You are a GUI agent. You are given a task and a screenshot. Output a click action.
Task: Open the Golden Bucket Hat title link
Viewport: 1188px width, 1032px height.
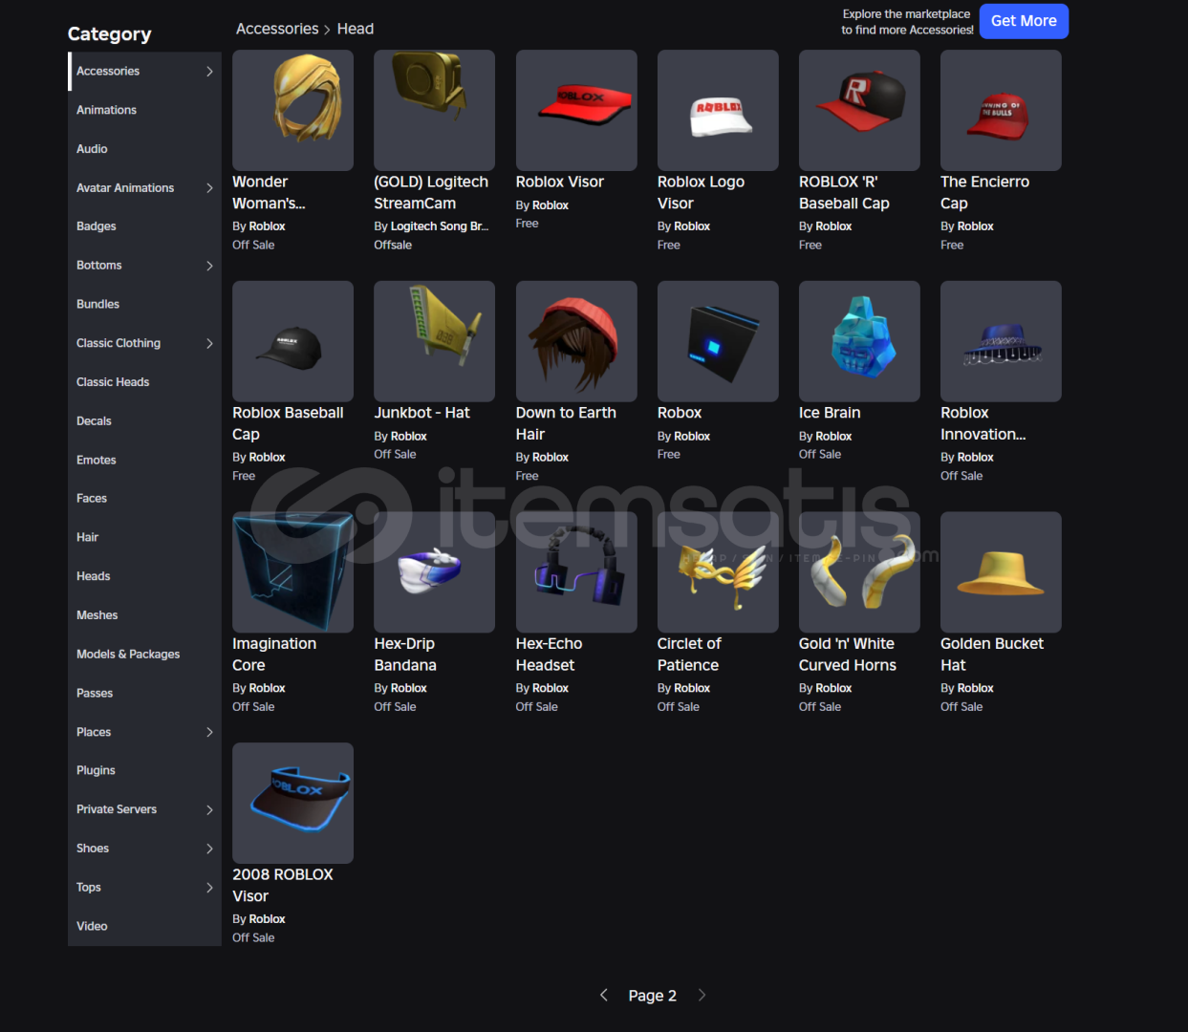pos(992,655)
